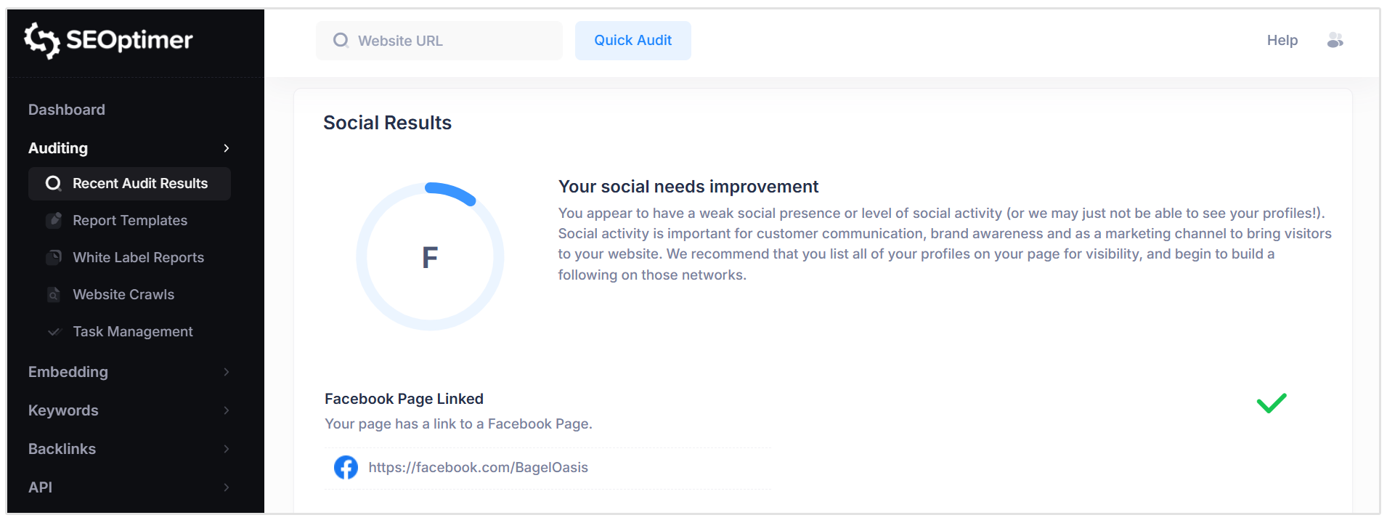This screenshot has width=1387, height=523.
Task: Toggle the green checkmark for Facebook Page Linked
Action: tap(1271, 402)
